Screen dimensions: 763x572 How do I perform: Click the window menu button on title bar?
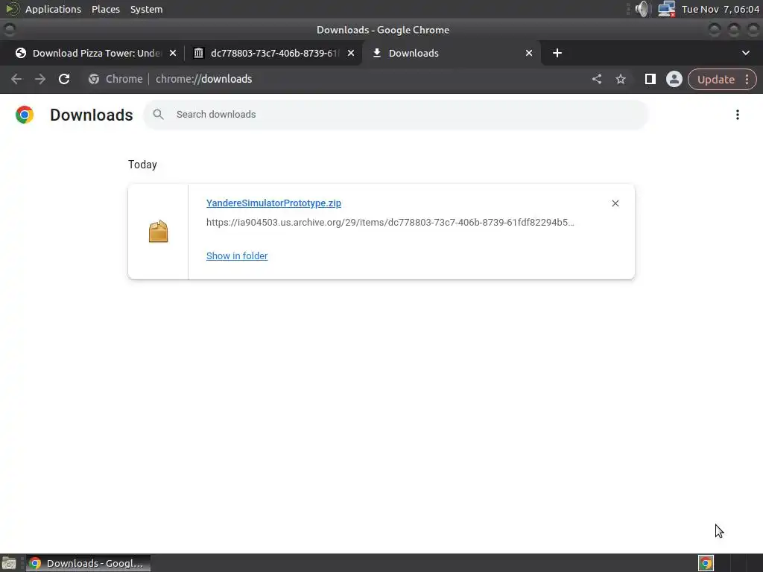[9, 30]
